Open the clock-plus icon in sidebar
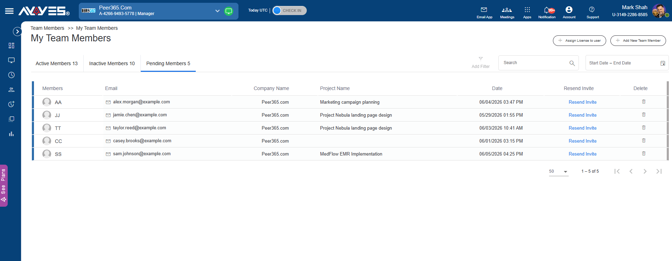Screen dimensions: 672x261 [x=12, y=104]
